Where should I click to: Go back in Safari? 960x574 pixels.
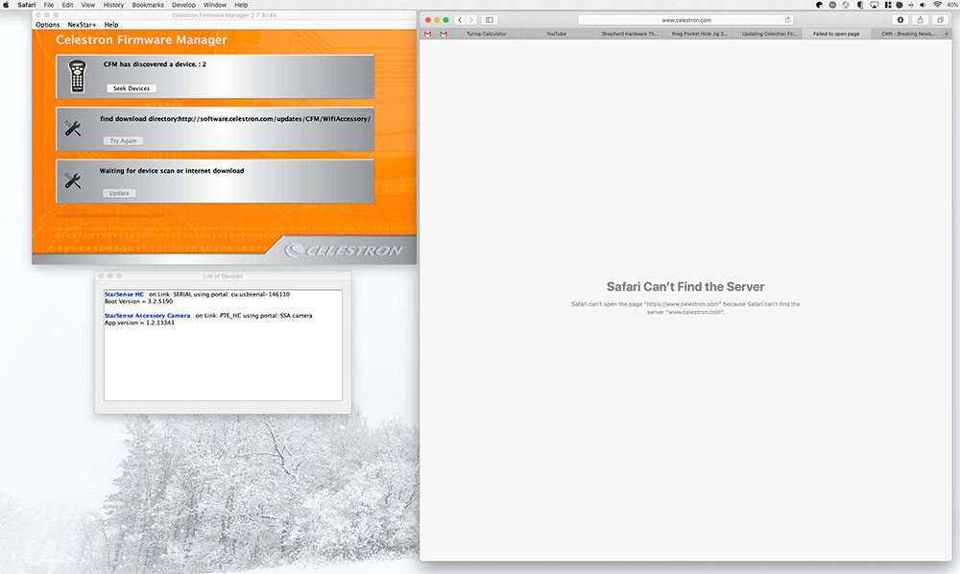coord(460,19)
